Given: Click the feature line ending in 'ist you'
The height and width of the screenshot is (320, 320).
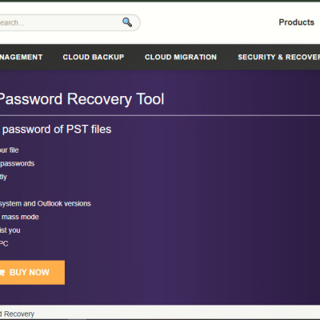Looking at the screenshot, I should click(x=10, y=230).
